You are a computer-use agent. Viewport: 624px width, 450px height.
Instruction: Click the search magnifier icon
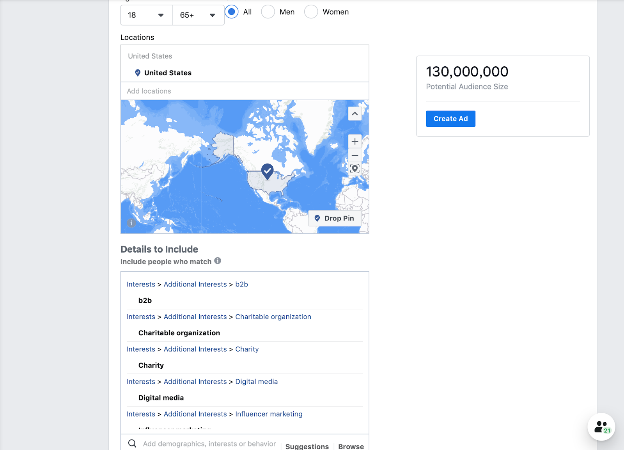[x=132, y=444]
